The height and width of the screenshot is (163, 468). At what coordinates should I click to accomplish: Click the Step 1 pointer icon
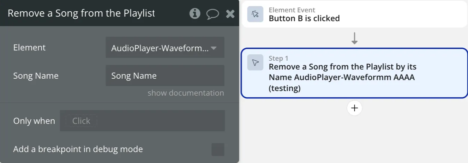point(255,62)
